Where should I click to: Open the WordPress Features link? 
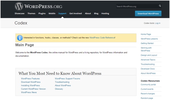point(30,79)
